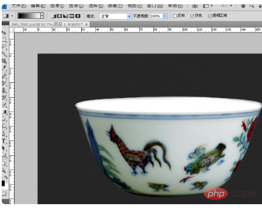Select the Healing Brush tool
Viewport: 262px width, 213px height.
pyautogui.click(x=4, y=76)
